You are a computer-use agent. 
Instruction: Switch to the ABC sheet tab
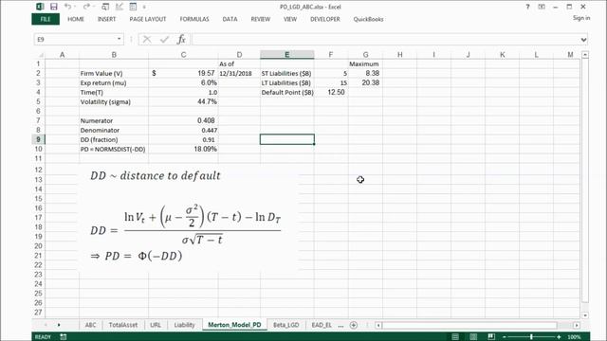(x=91, y=325)
